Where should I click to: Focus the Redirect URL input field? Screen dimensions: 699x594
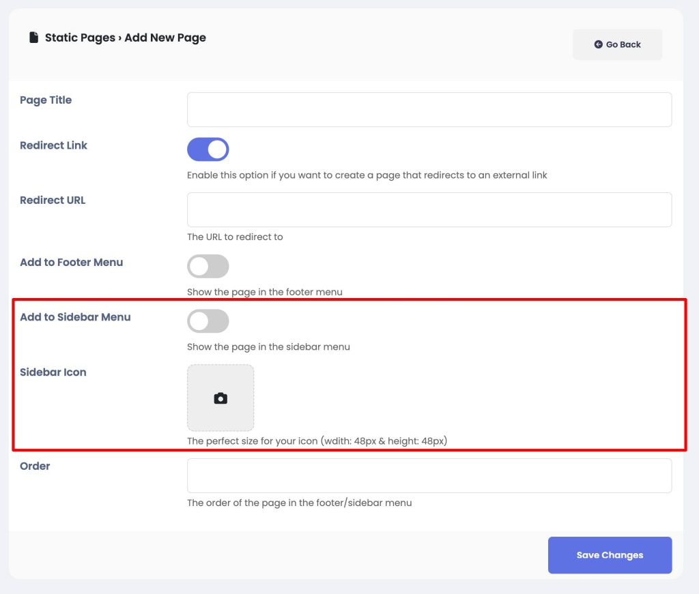click(x=429, y=210)
